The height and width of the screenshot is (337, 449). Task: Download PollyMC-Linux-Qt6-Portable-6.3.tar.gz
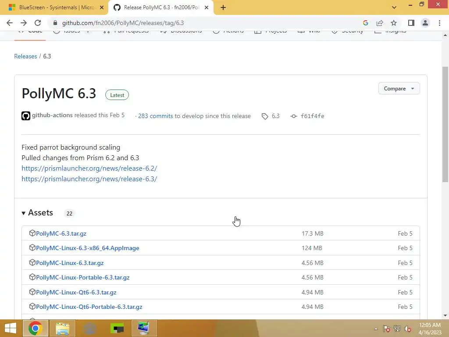point(89,307)
